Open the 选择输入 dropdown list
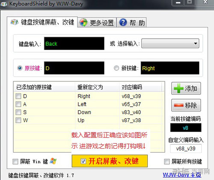 tap(170, 43)
